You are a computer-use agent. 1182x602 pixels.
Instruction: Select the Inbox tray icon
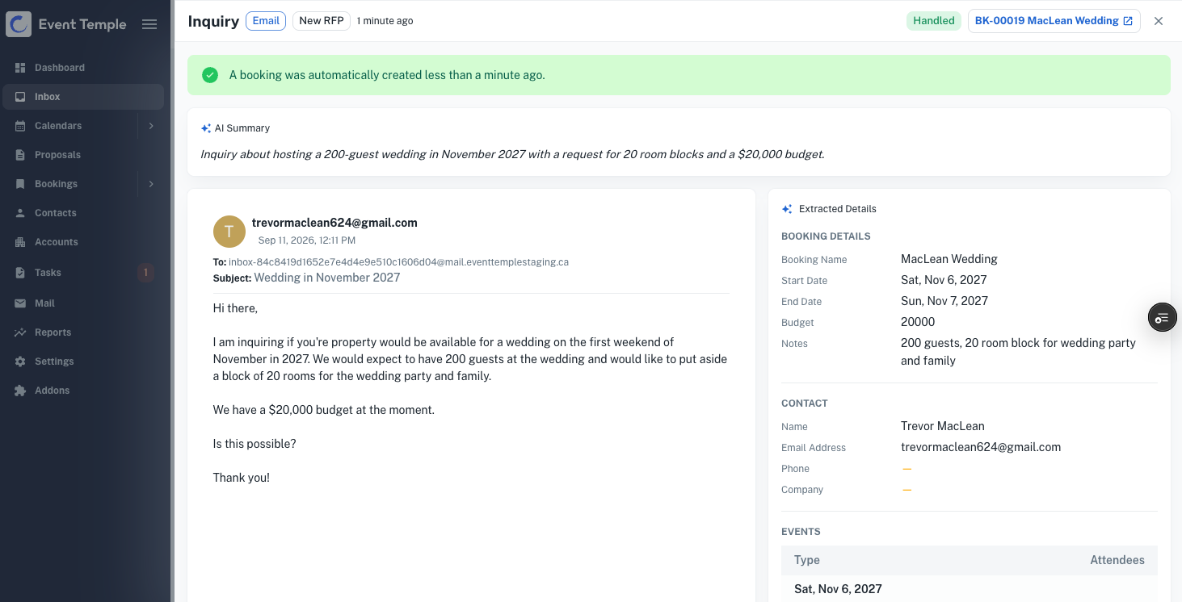[20, 97]
